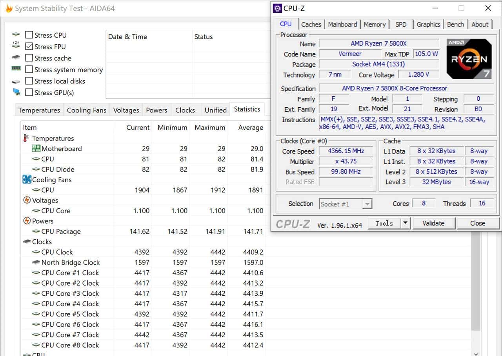Click the AIDA64 flame icon in title bar
Viewport: 502px width, 356px height.
click(8, 8)
